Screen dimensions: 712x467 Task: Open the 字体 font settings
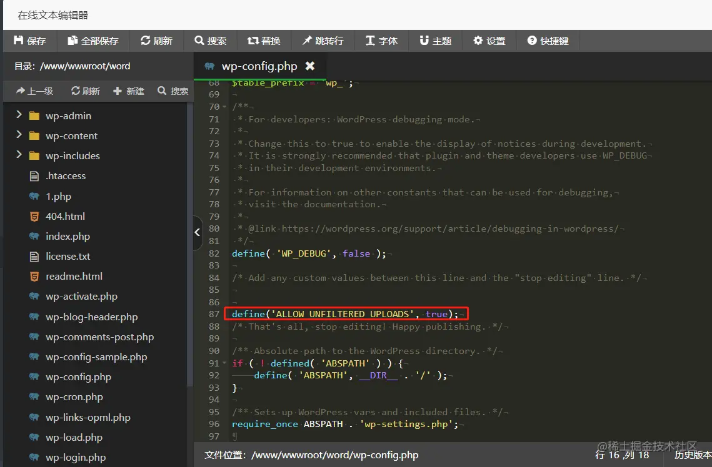(381, 41)
